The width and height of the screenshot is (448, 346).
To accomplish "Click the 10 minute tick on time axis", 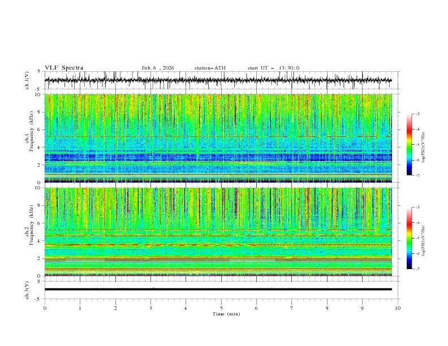I will tap(398, 308).
